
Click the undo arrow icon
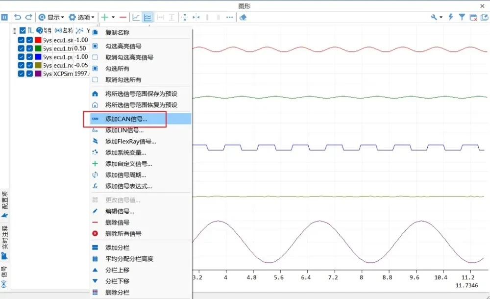point(18,17)
